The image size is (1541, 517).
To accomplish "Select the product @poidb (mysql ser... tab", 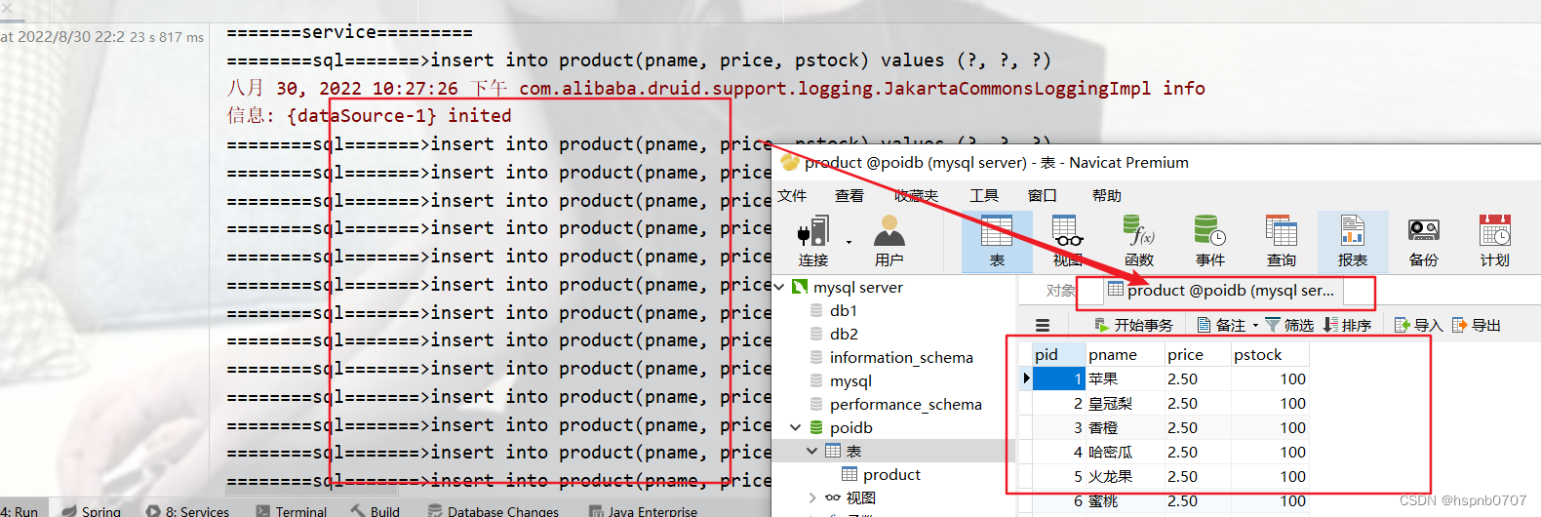I will coord(1221,291).
